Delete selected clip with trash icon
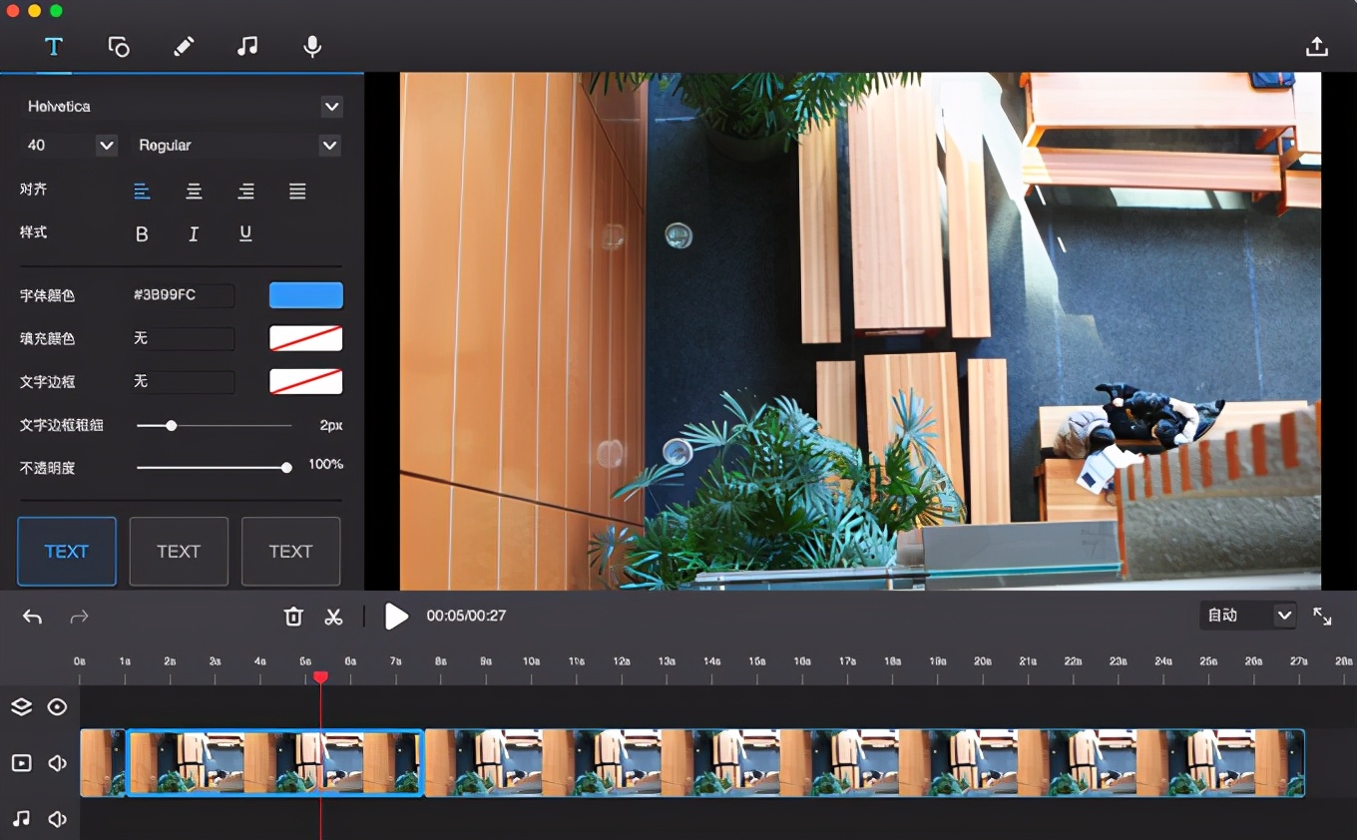 [x=293, y=617]
